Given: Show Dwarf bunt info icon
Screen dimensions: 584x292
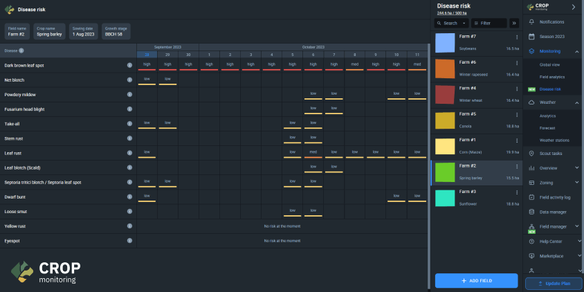Looking at the screenshot, I should tap(129, 197).
